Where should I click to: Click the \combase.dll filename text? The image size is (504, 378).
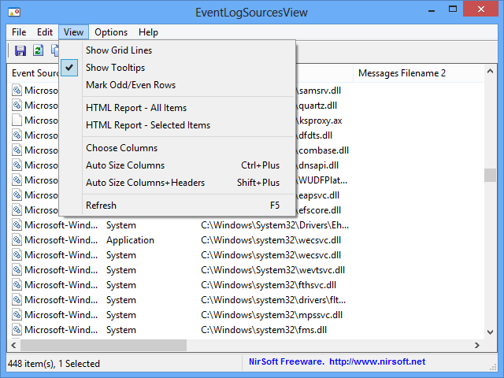(322, 150)
